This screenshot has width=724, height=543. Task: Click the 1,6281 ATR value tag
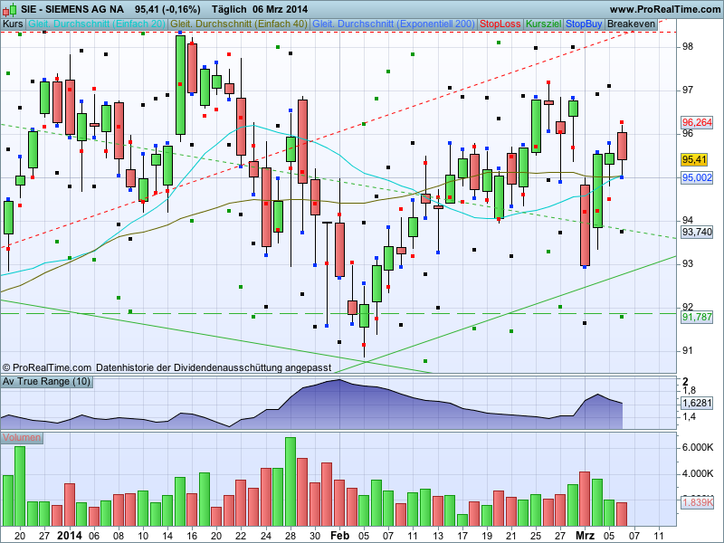coord(697,404)
